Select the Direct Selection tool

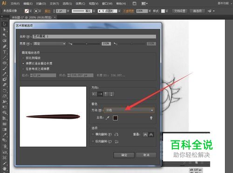click(4, 29)
